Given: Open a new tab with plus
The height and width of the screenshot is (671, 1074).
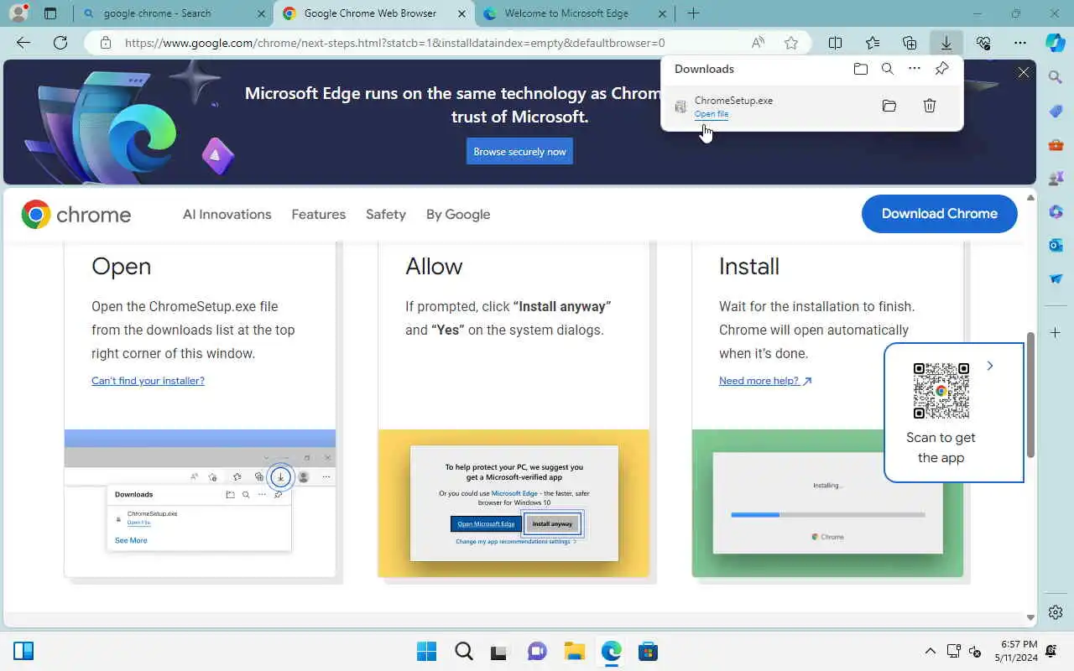Looking at the screenshot, I should pos(693,13).
